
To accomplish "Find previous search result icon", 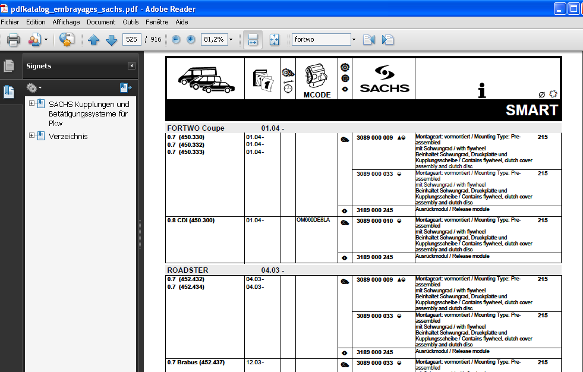I will coord(369,39).
